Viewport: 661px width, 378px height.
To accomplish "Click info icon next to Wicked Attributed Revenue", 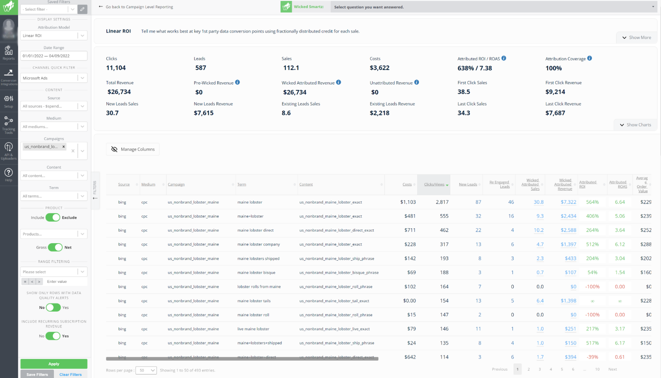I will tap(339, 82).
